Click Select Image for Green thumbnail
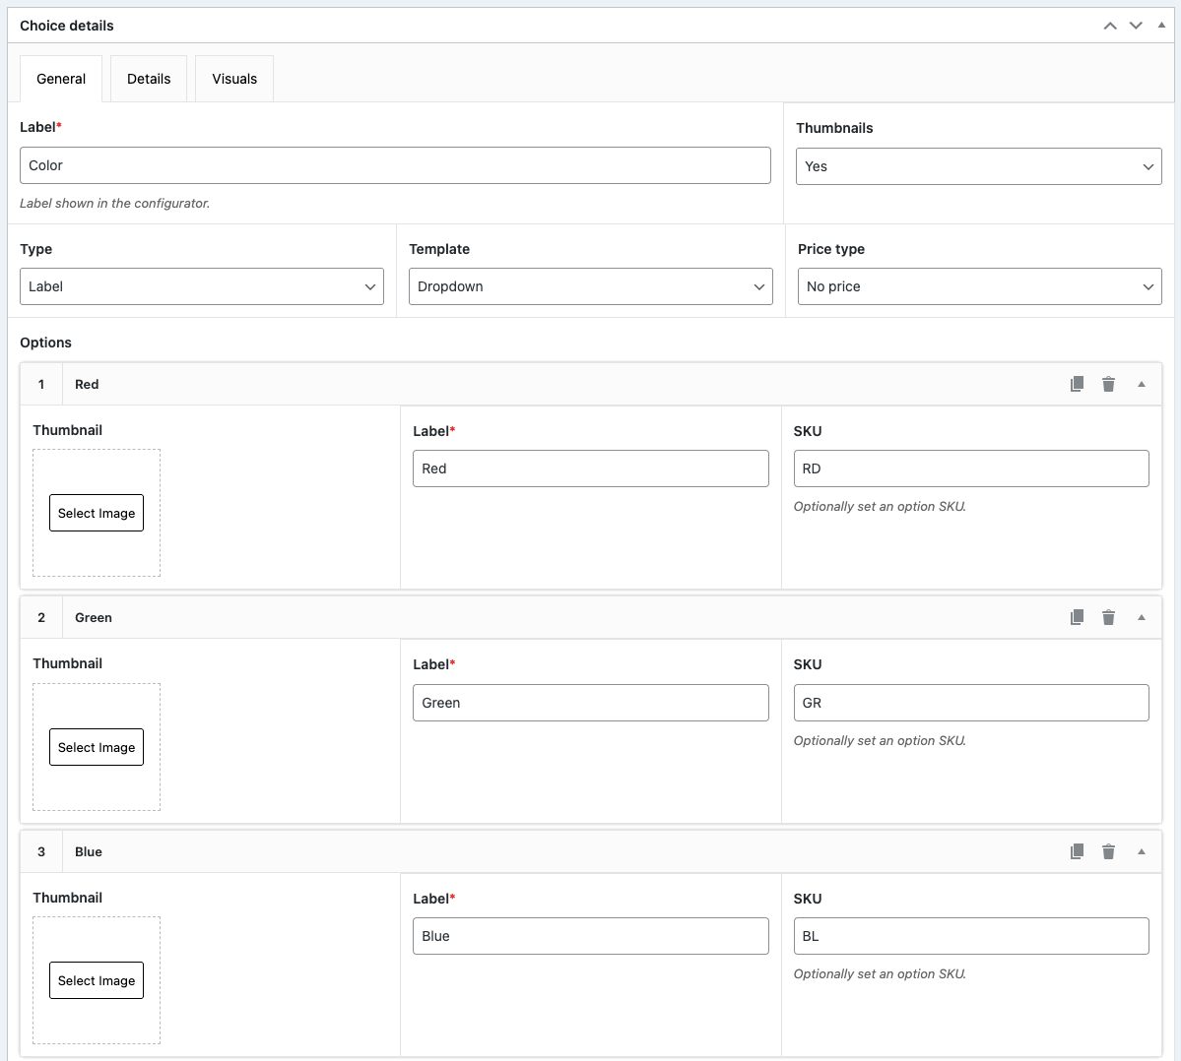This screenshot has width=1181, height=1061. [97, 747]
